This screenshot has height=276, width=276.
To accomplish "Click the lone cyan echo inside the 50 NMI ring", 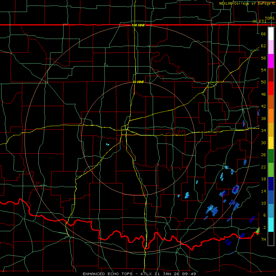I will [108, 144].
